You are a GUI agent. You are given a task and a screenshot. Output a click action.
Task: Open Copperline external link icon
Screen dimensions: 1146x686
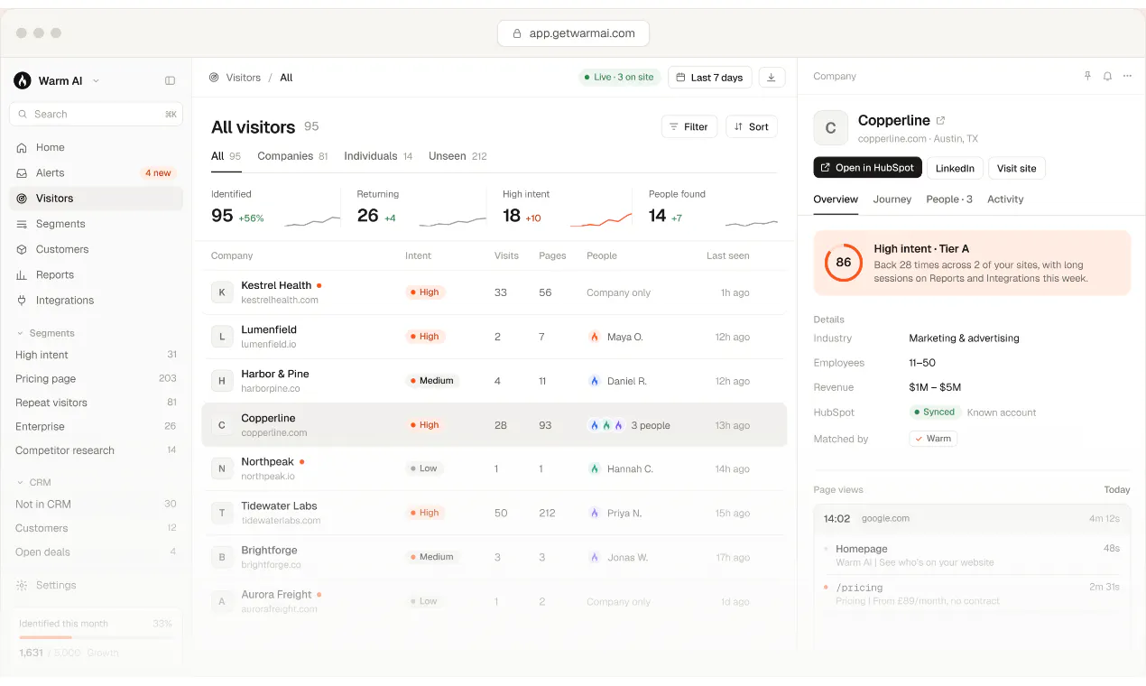click(x=940, y=120)
